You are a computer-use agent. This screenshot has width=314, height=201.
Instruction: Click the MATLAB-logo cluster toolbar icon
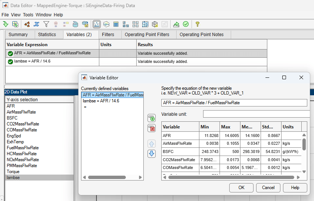coord(27,24)
